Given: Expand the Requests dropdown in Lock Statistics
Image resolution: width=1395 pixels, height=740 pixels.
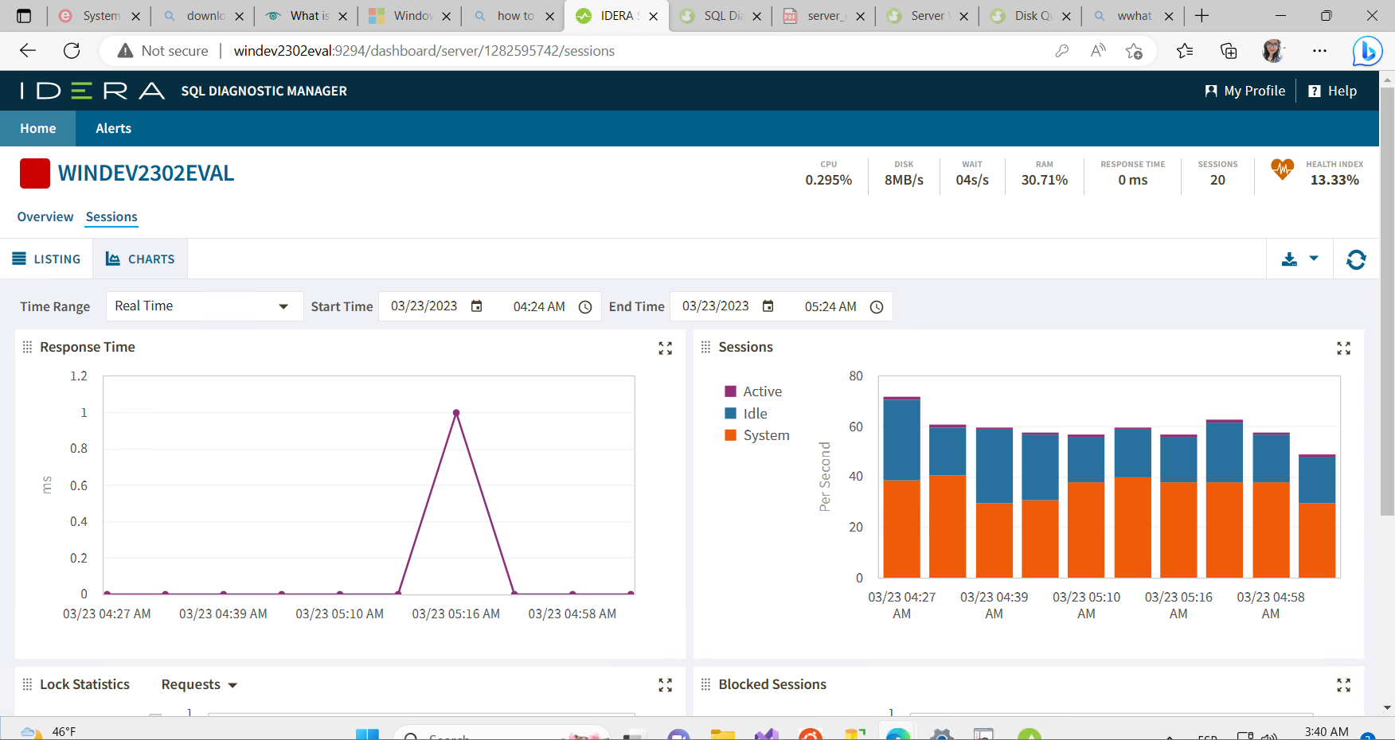Looking at the screenshot, I should [199, 685].
